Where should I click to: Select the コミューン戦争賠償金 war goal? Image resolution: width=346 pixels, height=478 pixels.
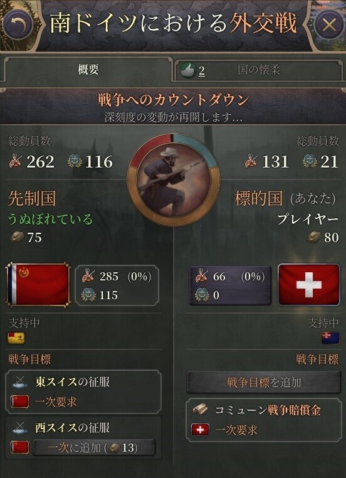pyautogui.click(x=264, y=420)
